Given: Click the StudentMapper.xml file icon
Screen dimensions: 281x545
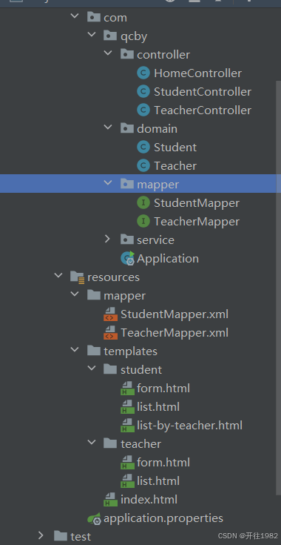Looking at the screenshot, I should coord(110,314).
